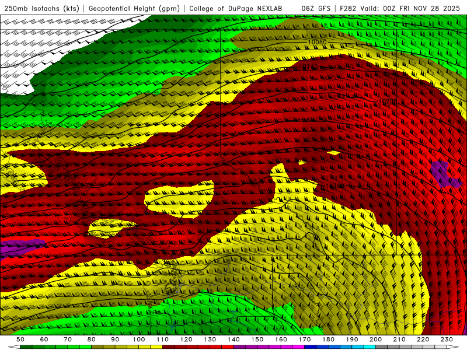Click the 200 value on the color scale
Image resolution: width=467 pixels, height=350 pixels.
[375, 339]
